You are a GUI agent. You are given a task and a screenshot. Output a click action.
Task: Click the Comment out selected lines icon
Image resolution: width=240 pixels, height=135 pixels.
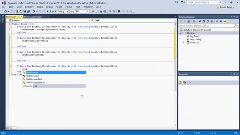(110, 12)
